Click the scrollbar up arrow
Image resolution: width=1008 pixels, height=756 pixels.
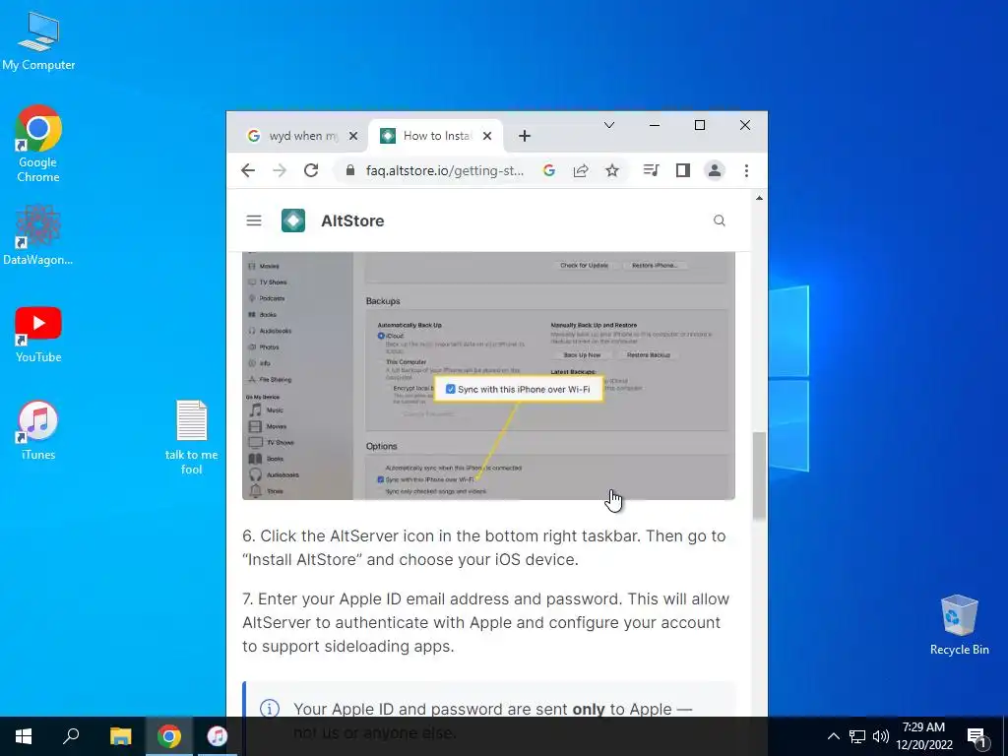click(759, 198)
